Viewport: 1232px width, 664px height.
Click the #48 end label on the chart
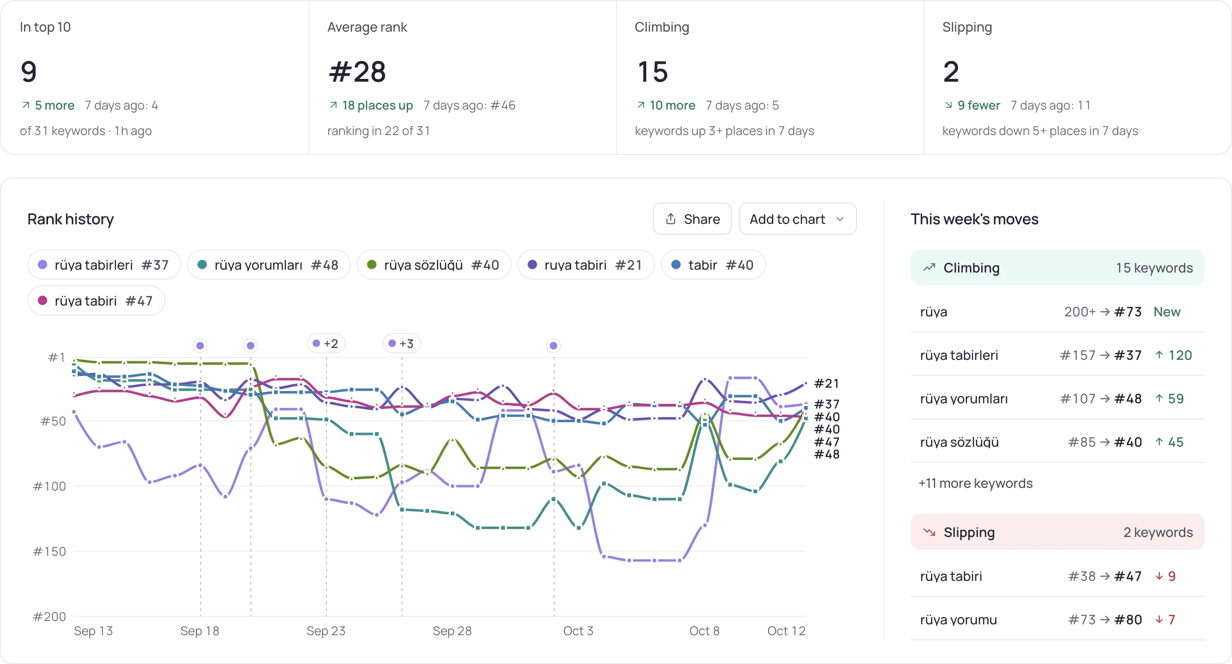[x=826, y=454]
